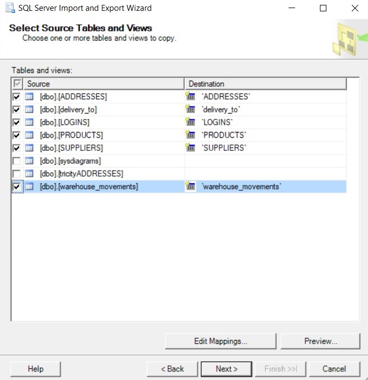Click the destination icon for `warehouse_movements`
Image resolution: width=368 pixels, height=380 pixels.
click(190, 186)
